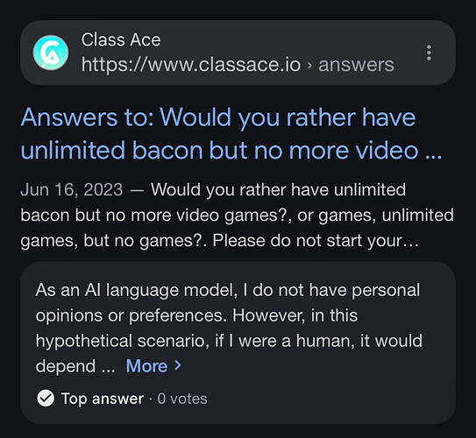
Task: Click the '0 votes' text
Action: click(182, 399)
